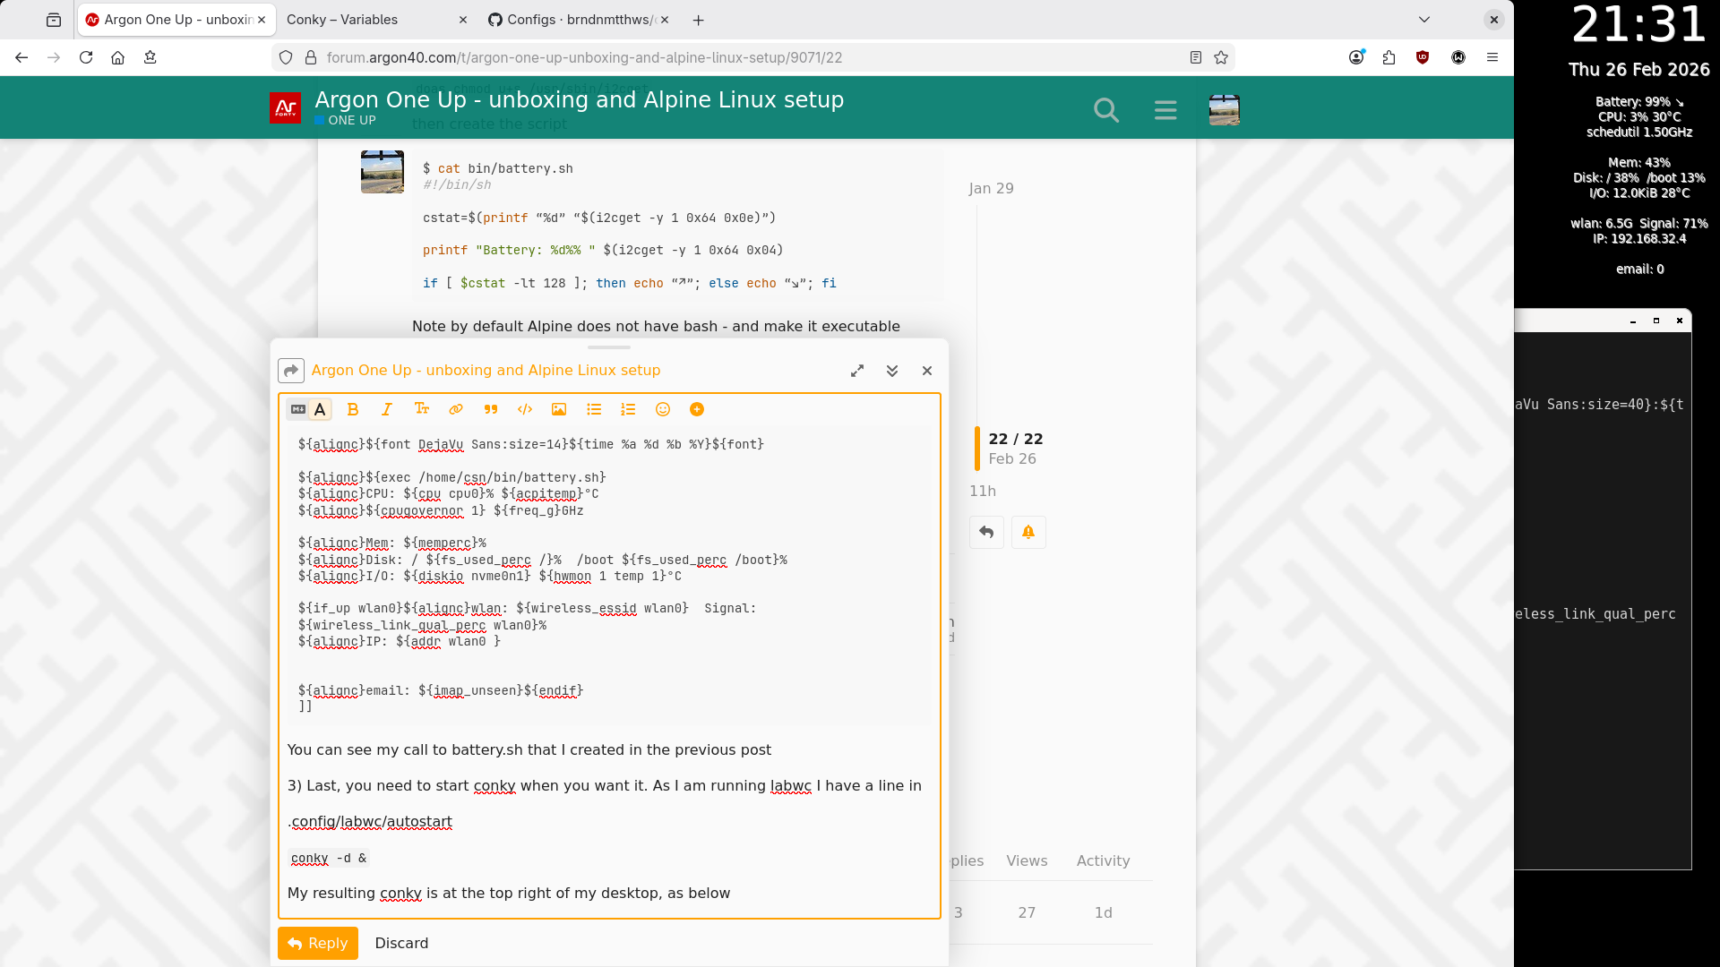Toggle fullscreen composer mode
1720x967 pixels.
[x=857, y=371]
